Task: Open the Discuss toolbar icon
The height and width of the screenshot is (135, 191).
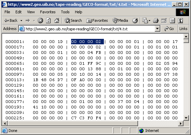Action: point(172,20)
